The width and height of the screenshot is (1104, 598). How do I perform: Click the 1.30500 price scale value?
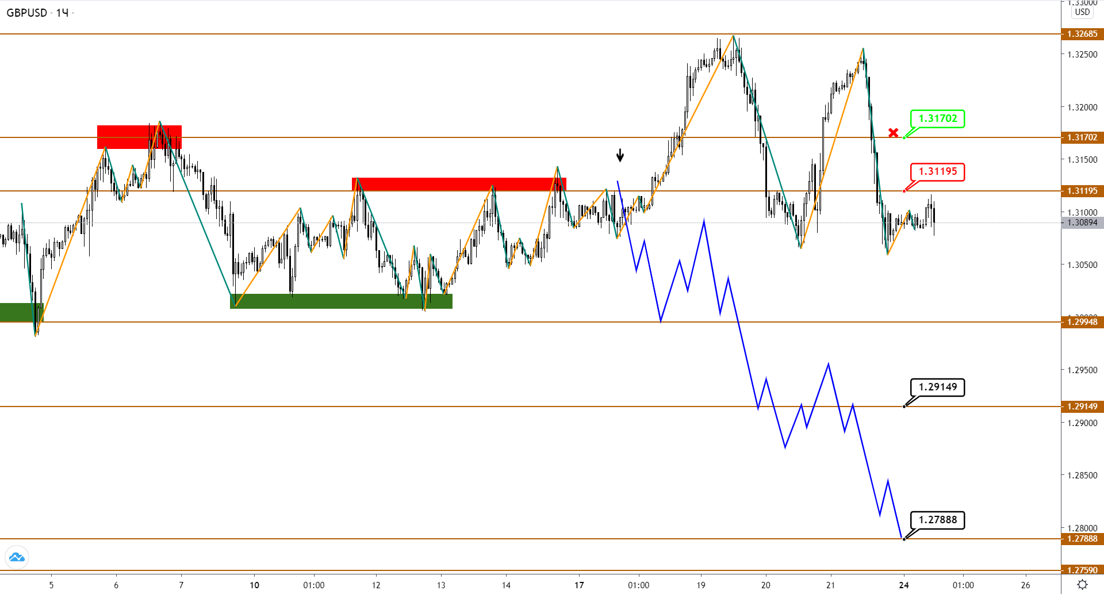[x=1082, y=265]
